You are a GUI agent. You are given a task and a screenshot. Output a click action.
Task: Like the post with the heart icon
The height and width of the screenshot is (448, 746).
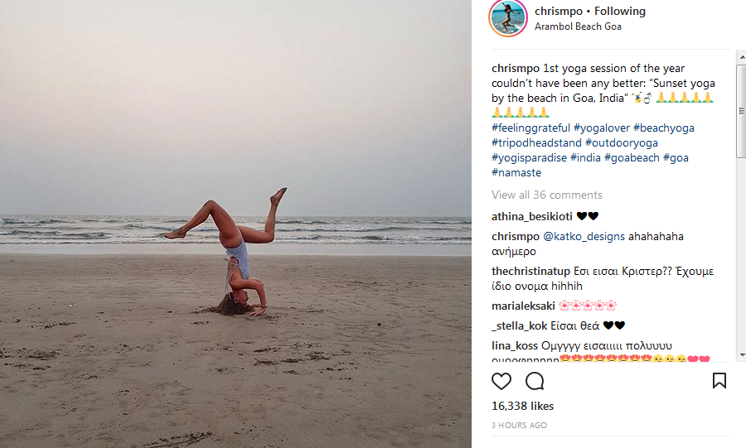501,381
